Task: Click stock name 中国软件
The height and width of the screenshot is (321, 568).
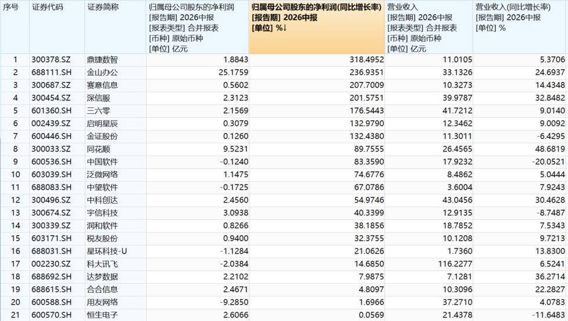Action: click(102, 161)
